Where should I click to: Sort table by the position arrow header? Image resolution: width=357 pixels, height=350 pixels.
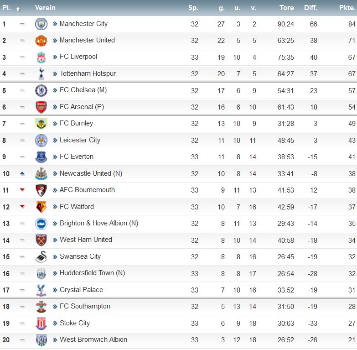pos(18,9)
